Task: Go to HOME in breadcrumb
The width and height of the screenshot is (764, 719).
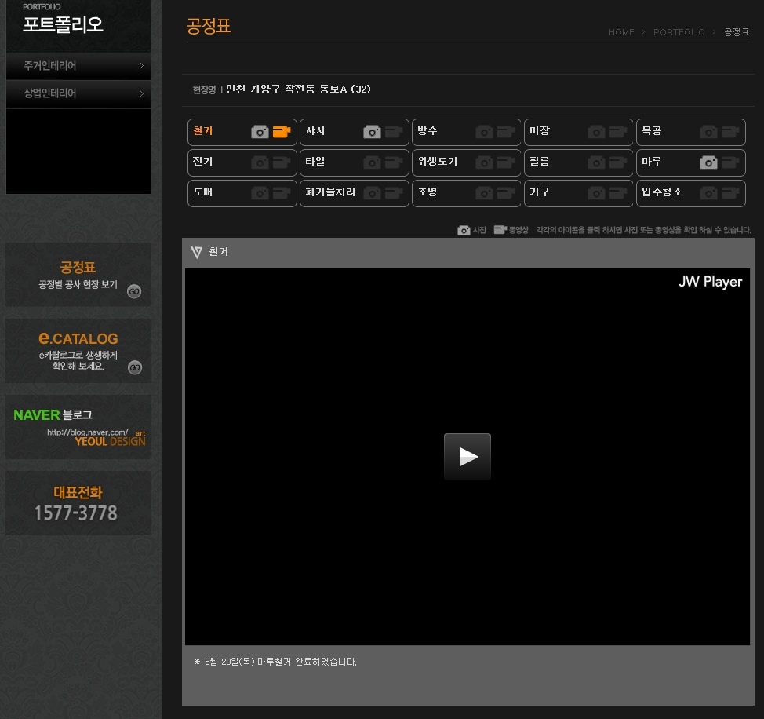Action: (621, 32)
